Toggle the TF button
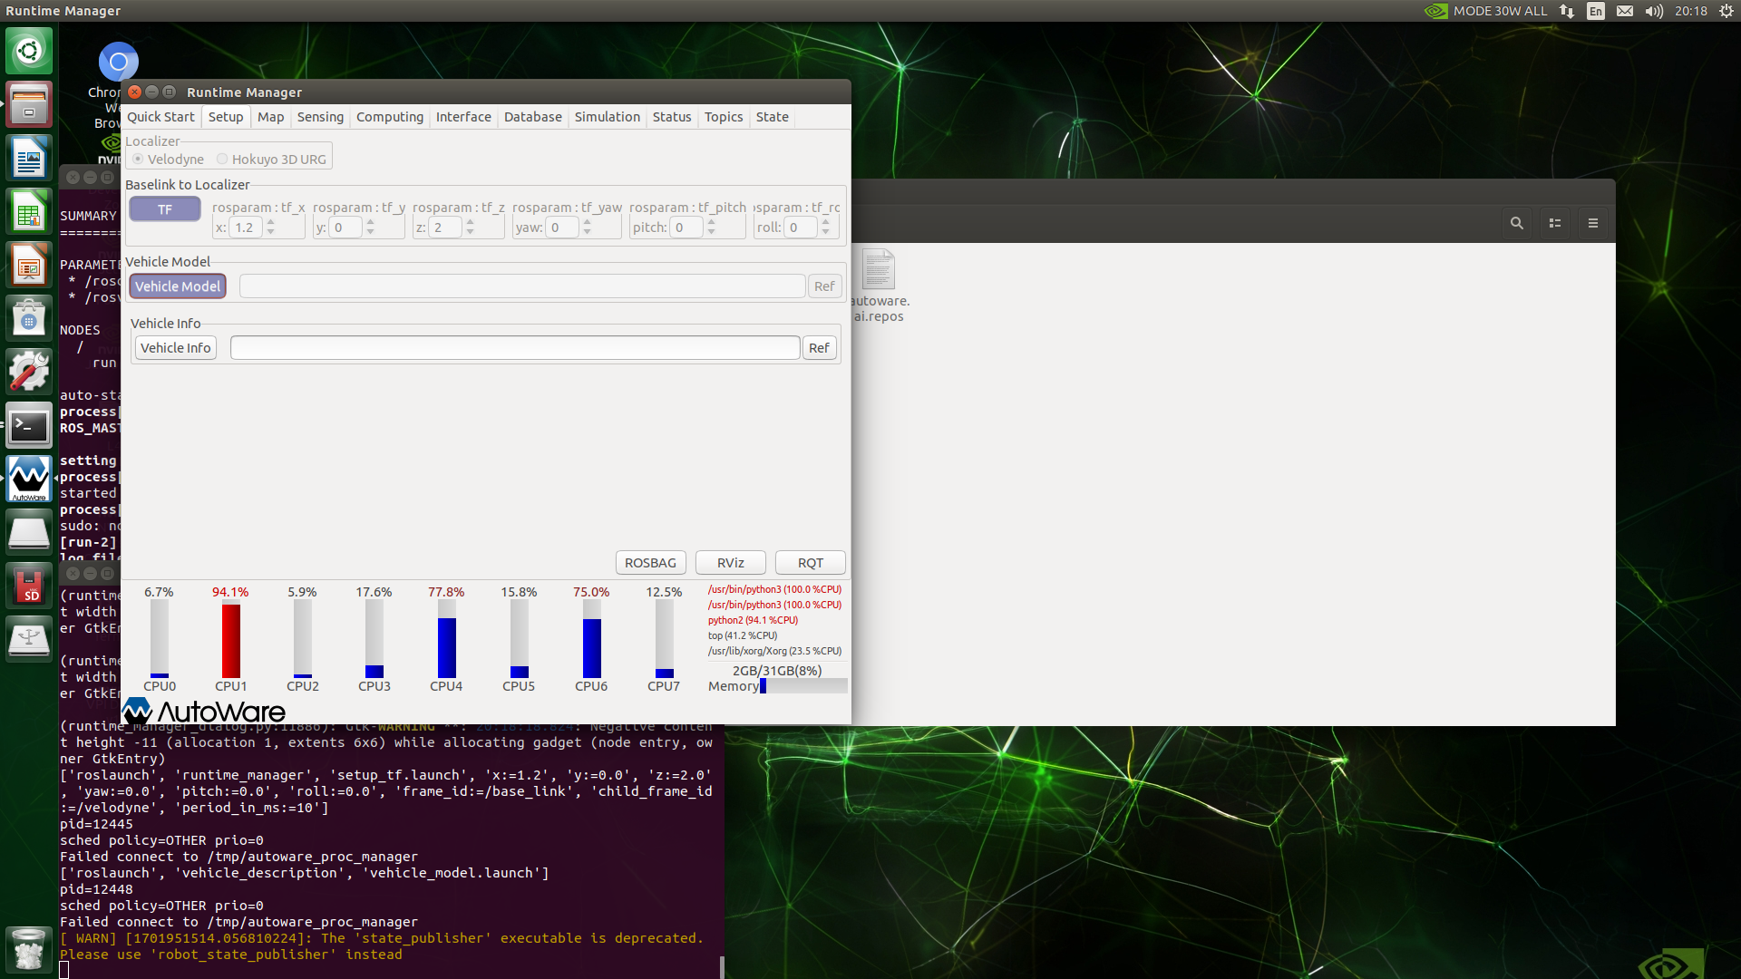The height and width of the screenshot is (979, 1741). [165, 209]
